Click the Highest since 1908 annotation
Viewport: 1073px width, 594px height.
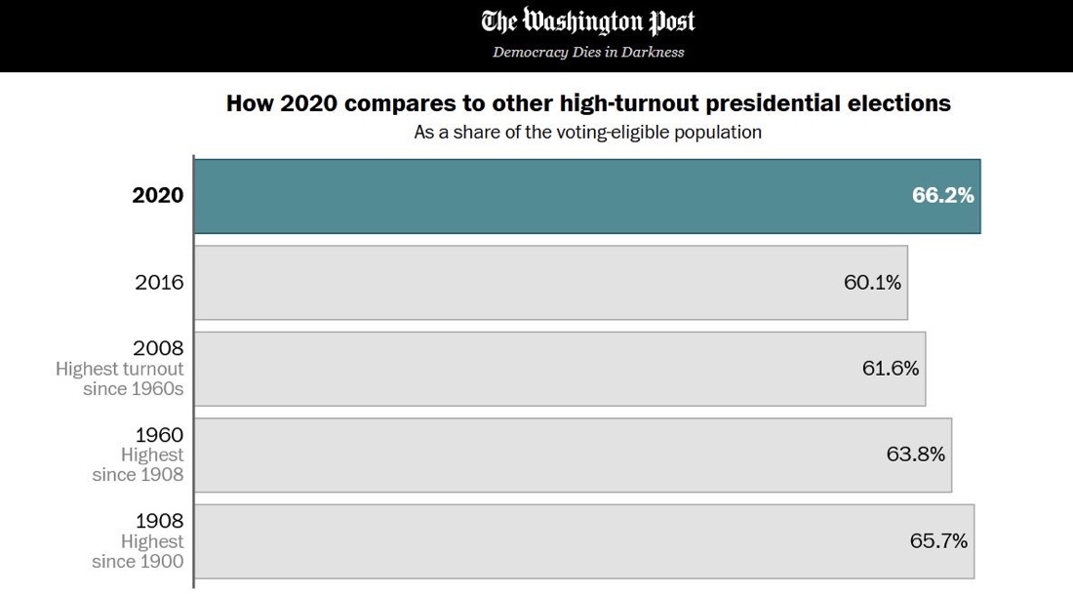coord(138,465)
